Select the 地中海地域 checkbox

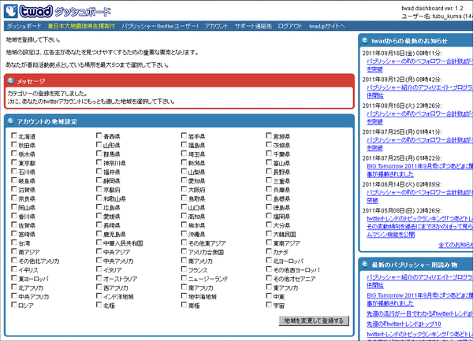tap(184, 296)
